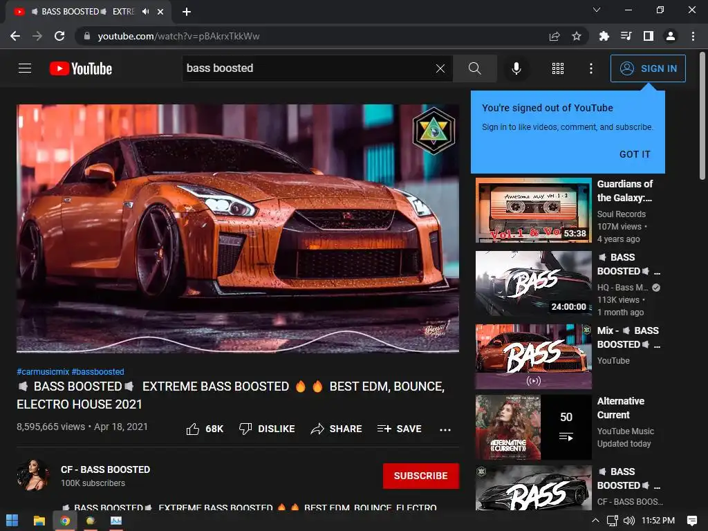Open the tab search dropdown chevron
The height and width of the screenshot is (531, 708).
pos(597,10)
